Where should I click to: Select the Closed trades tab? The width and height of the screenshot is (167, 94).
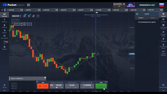tap(153, 18)
